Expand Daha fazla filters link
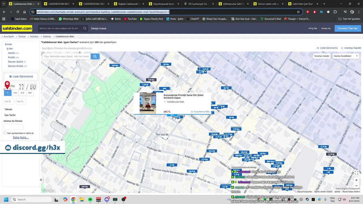 click(21, 137)
